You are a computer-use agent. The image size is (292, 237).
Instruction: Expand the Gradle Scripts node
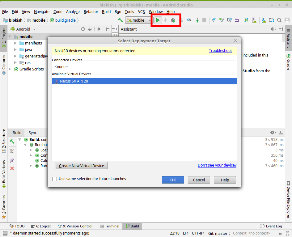click(x=10, y=69)
